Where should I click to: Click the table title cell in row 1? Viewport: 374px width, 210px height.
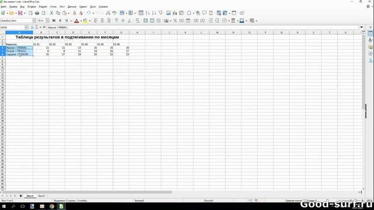pyautogui.click(x=67, y=37)
